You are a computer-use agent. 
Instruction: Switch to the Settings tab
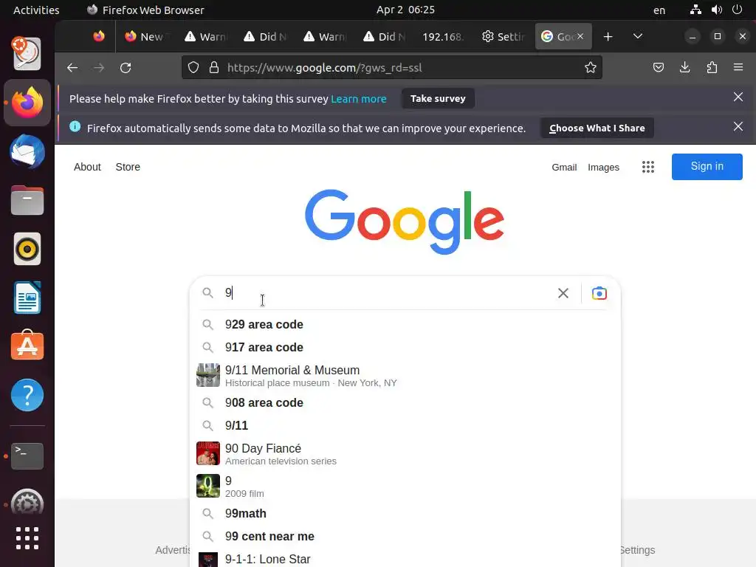coord(504,37)
